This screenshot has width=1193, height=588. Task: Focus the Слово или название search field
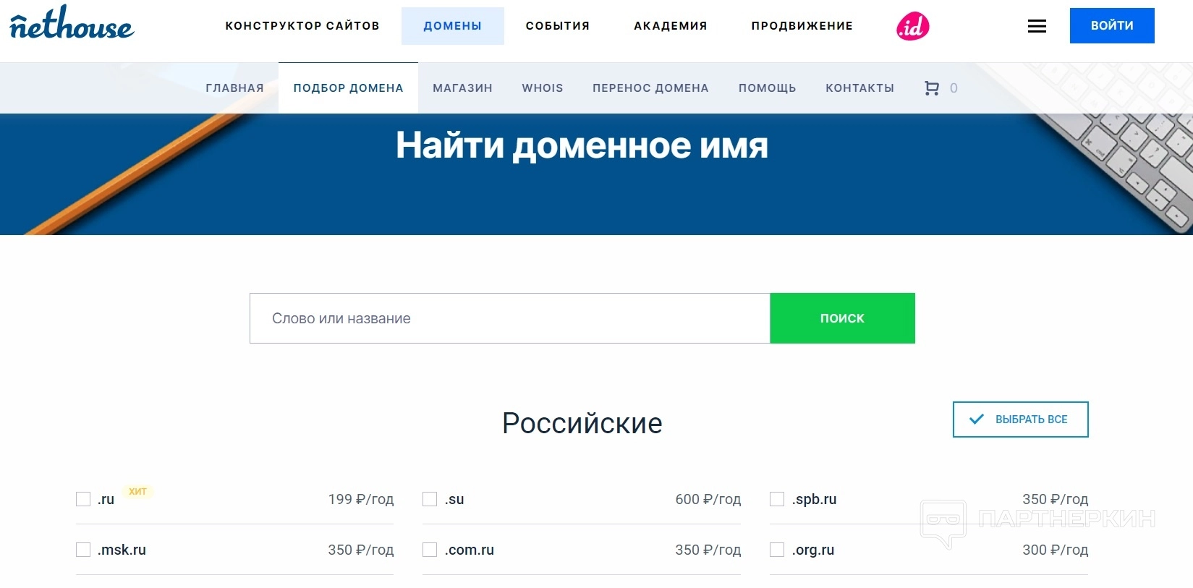(x=510, y=318)
